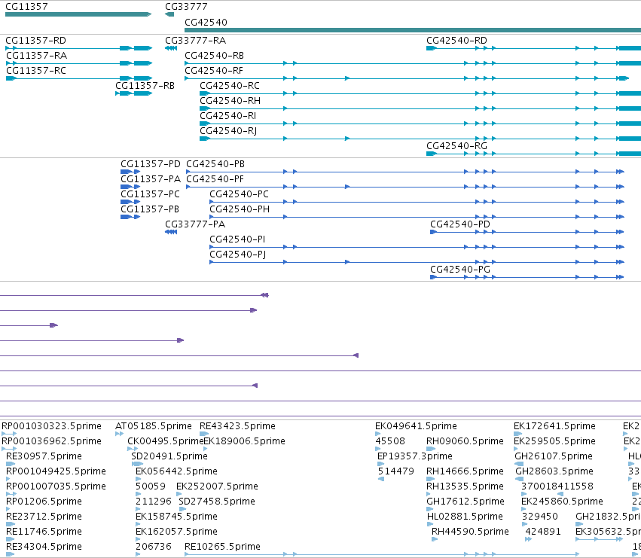Select transcript label CG42540-RG
Viewport: 641px width, 558px height.
tap(457, 146)
